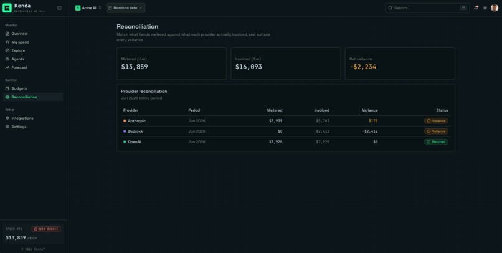Screen dimensions: 502x253
Task: Click Bedrock's -$2,412 variance value
Action: 370,131
